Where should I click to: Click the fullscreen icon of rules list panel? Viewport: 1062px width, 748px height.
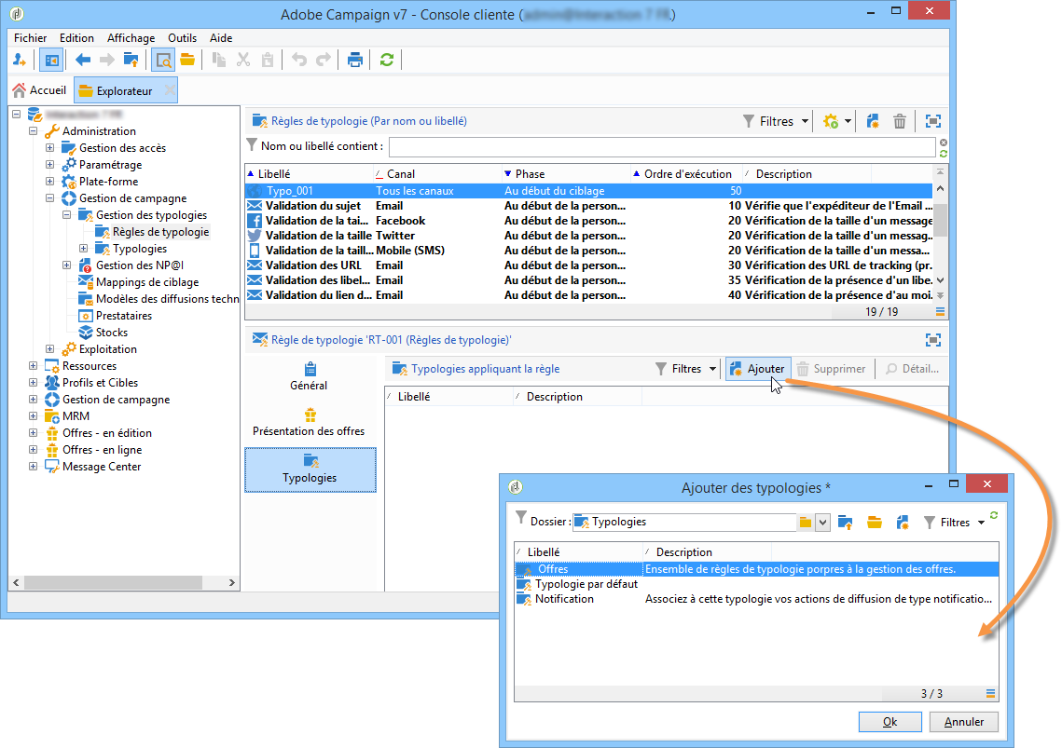pos(933,122)
